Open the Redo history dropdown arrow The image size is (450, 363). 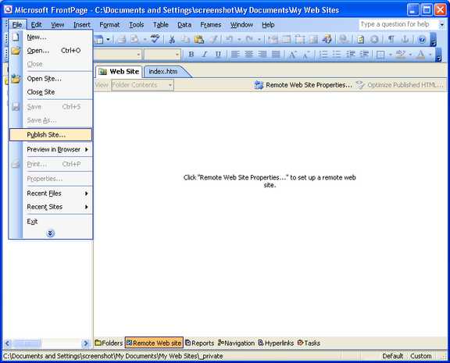click(x=259, y=40)
